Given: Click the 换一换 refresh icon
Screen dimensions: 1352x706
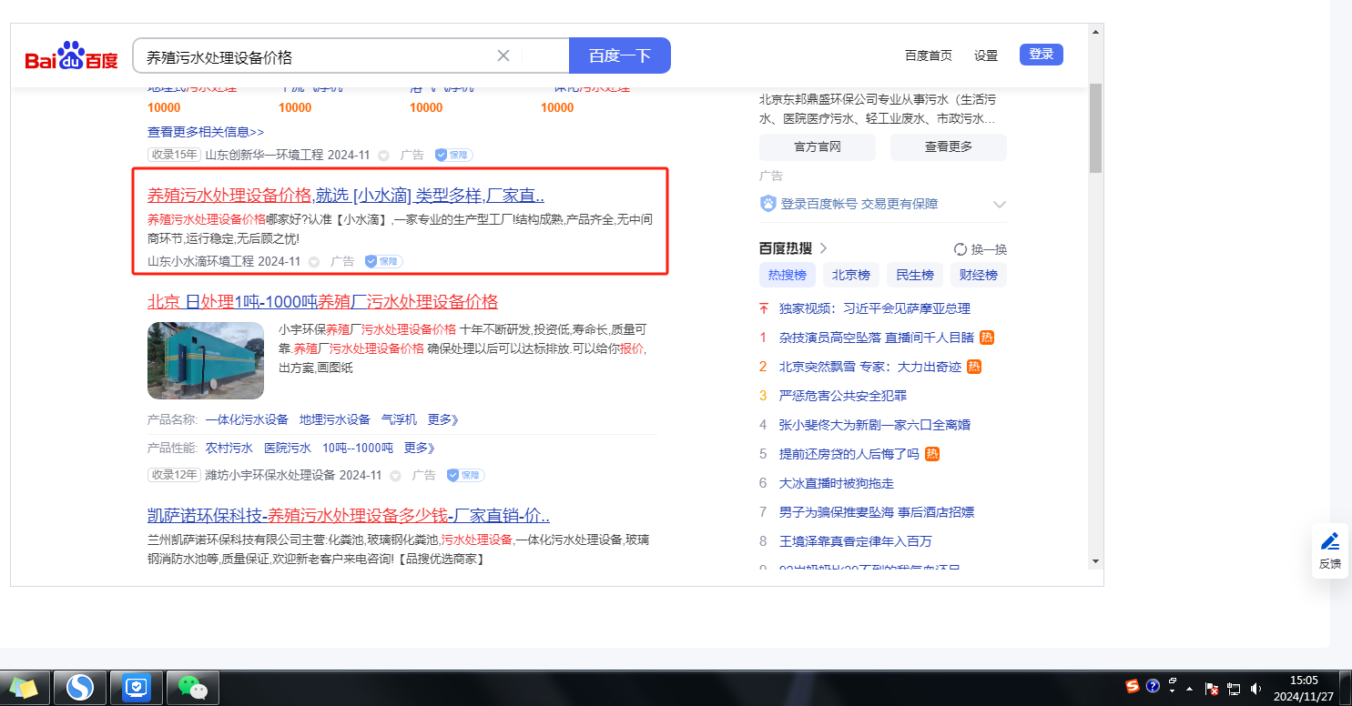Looking at the screenshot, I should [960, 249].
